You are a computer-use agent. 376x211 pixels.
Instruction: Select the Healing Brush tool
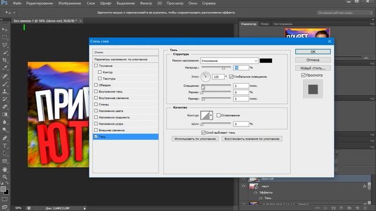pos(5,76)
